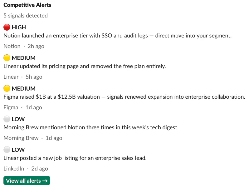Screen dimensions: 249x193
Task: Open the enterprise sales lead job alert
Action: (x=75, y=158)
